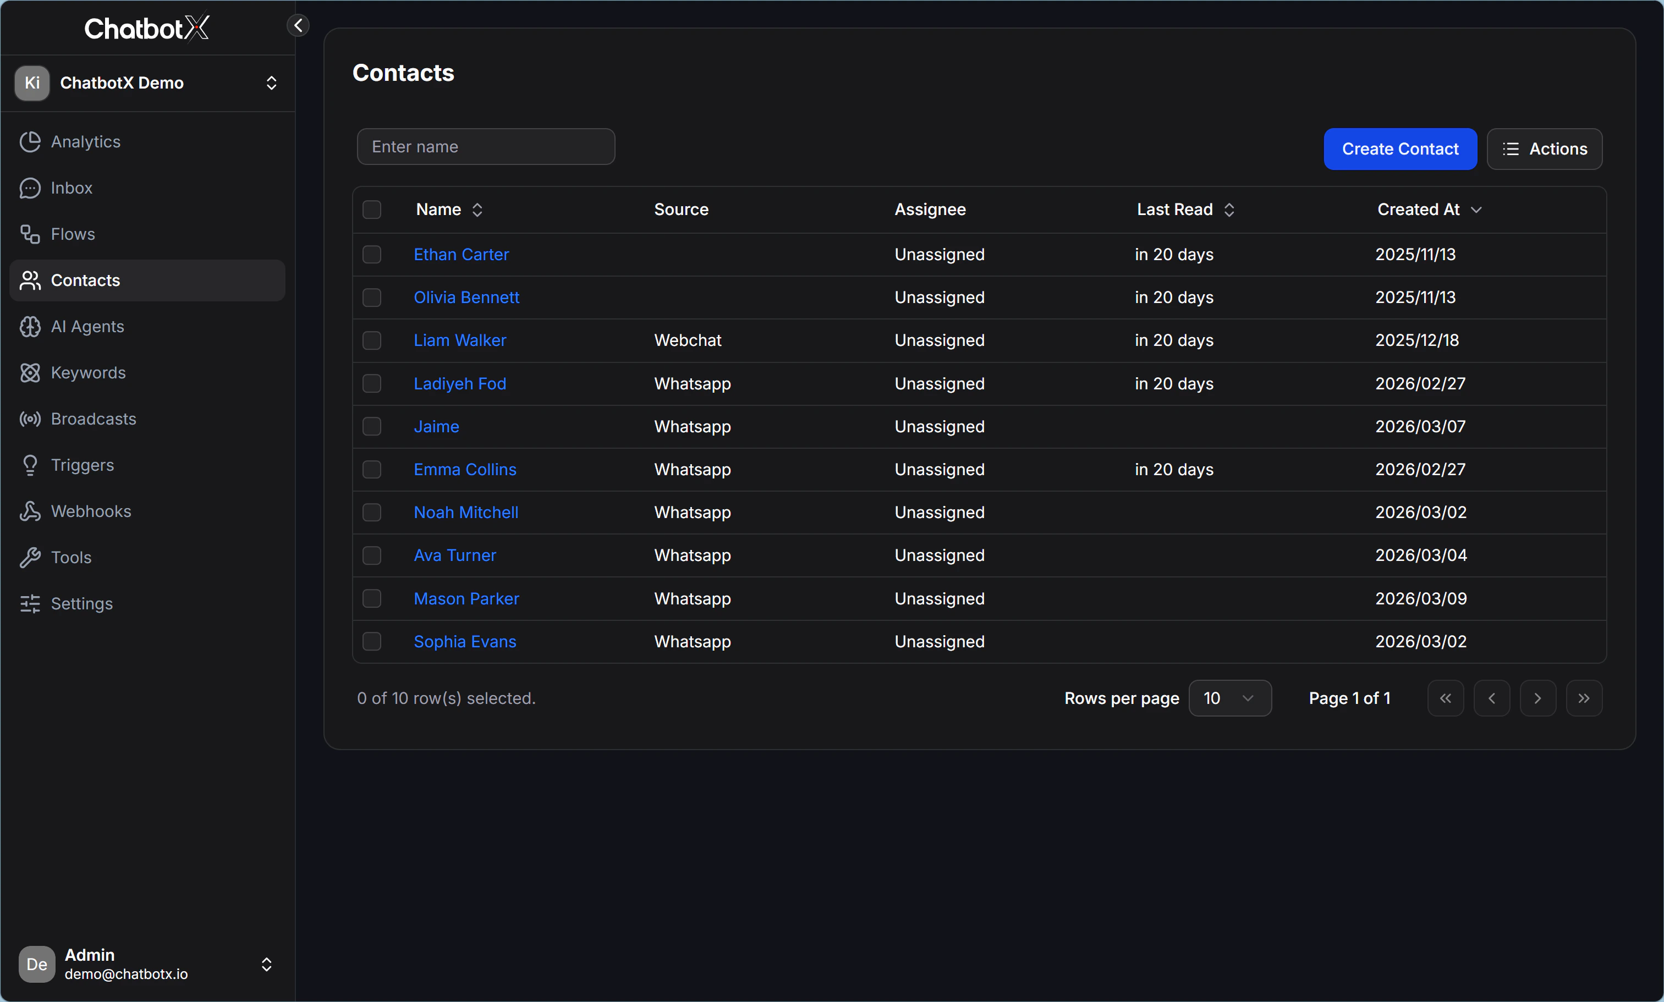The image size is (1664, 1002).
Task: Click the Tools wrench icon
Action: click(x=30, y=558)
